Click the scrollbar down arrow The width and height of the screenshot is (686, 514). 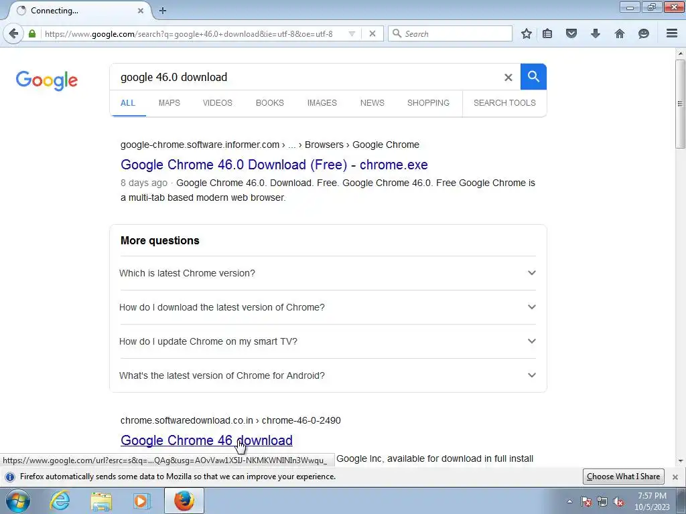[x=681, y=460]
